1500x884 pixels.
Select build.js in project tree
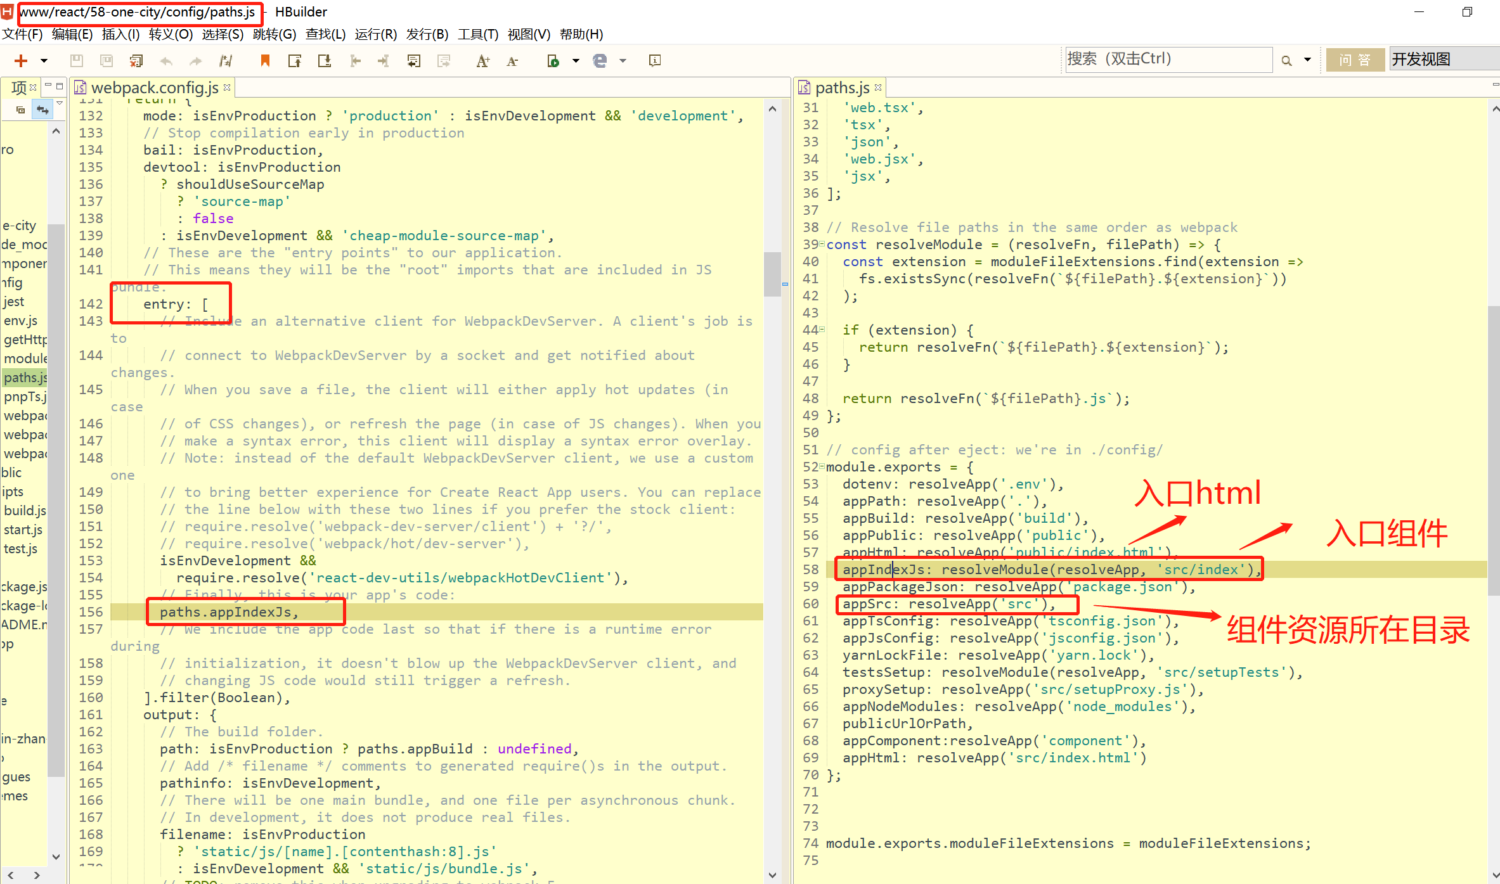(x=25, y=511)
